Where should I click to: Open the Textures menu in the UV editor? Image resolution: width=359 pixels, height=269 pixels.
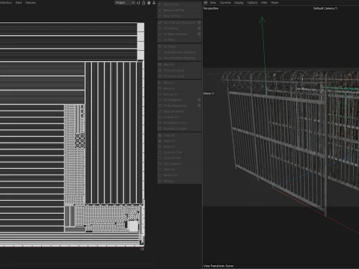tap(31, 2)
